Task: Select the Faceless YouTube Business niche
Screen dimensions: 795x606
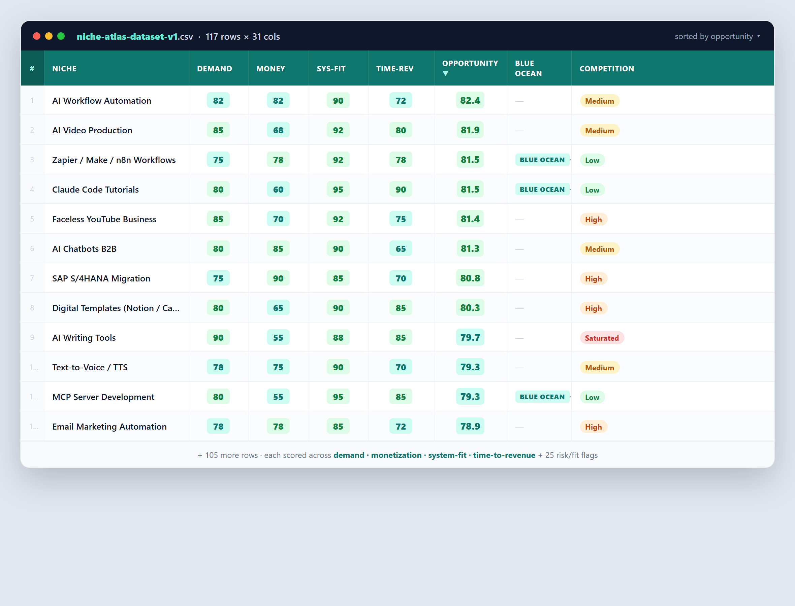Action: coord(104,219)
